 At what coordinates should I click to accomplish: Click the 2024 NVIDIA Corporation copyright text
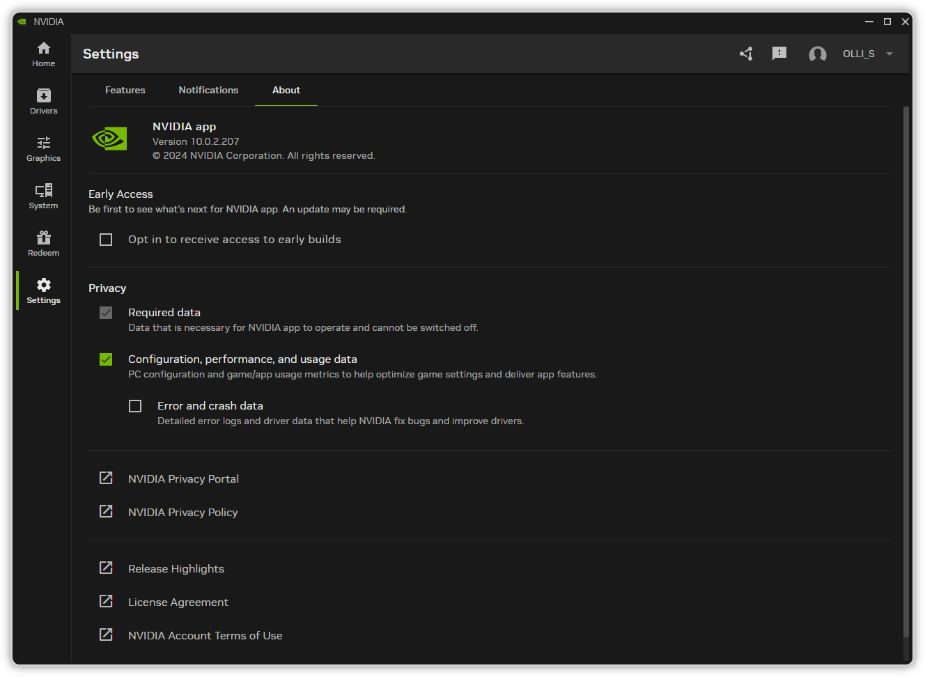click(264, 155)
